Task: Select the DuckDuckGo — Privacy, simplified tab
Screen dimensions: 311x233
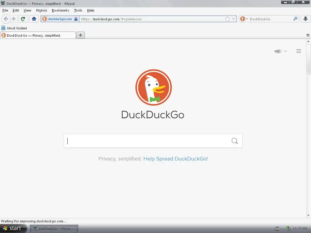Action: tap(38, 35)
